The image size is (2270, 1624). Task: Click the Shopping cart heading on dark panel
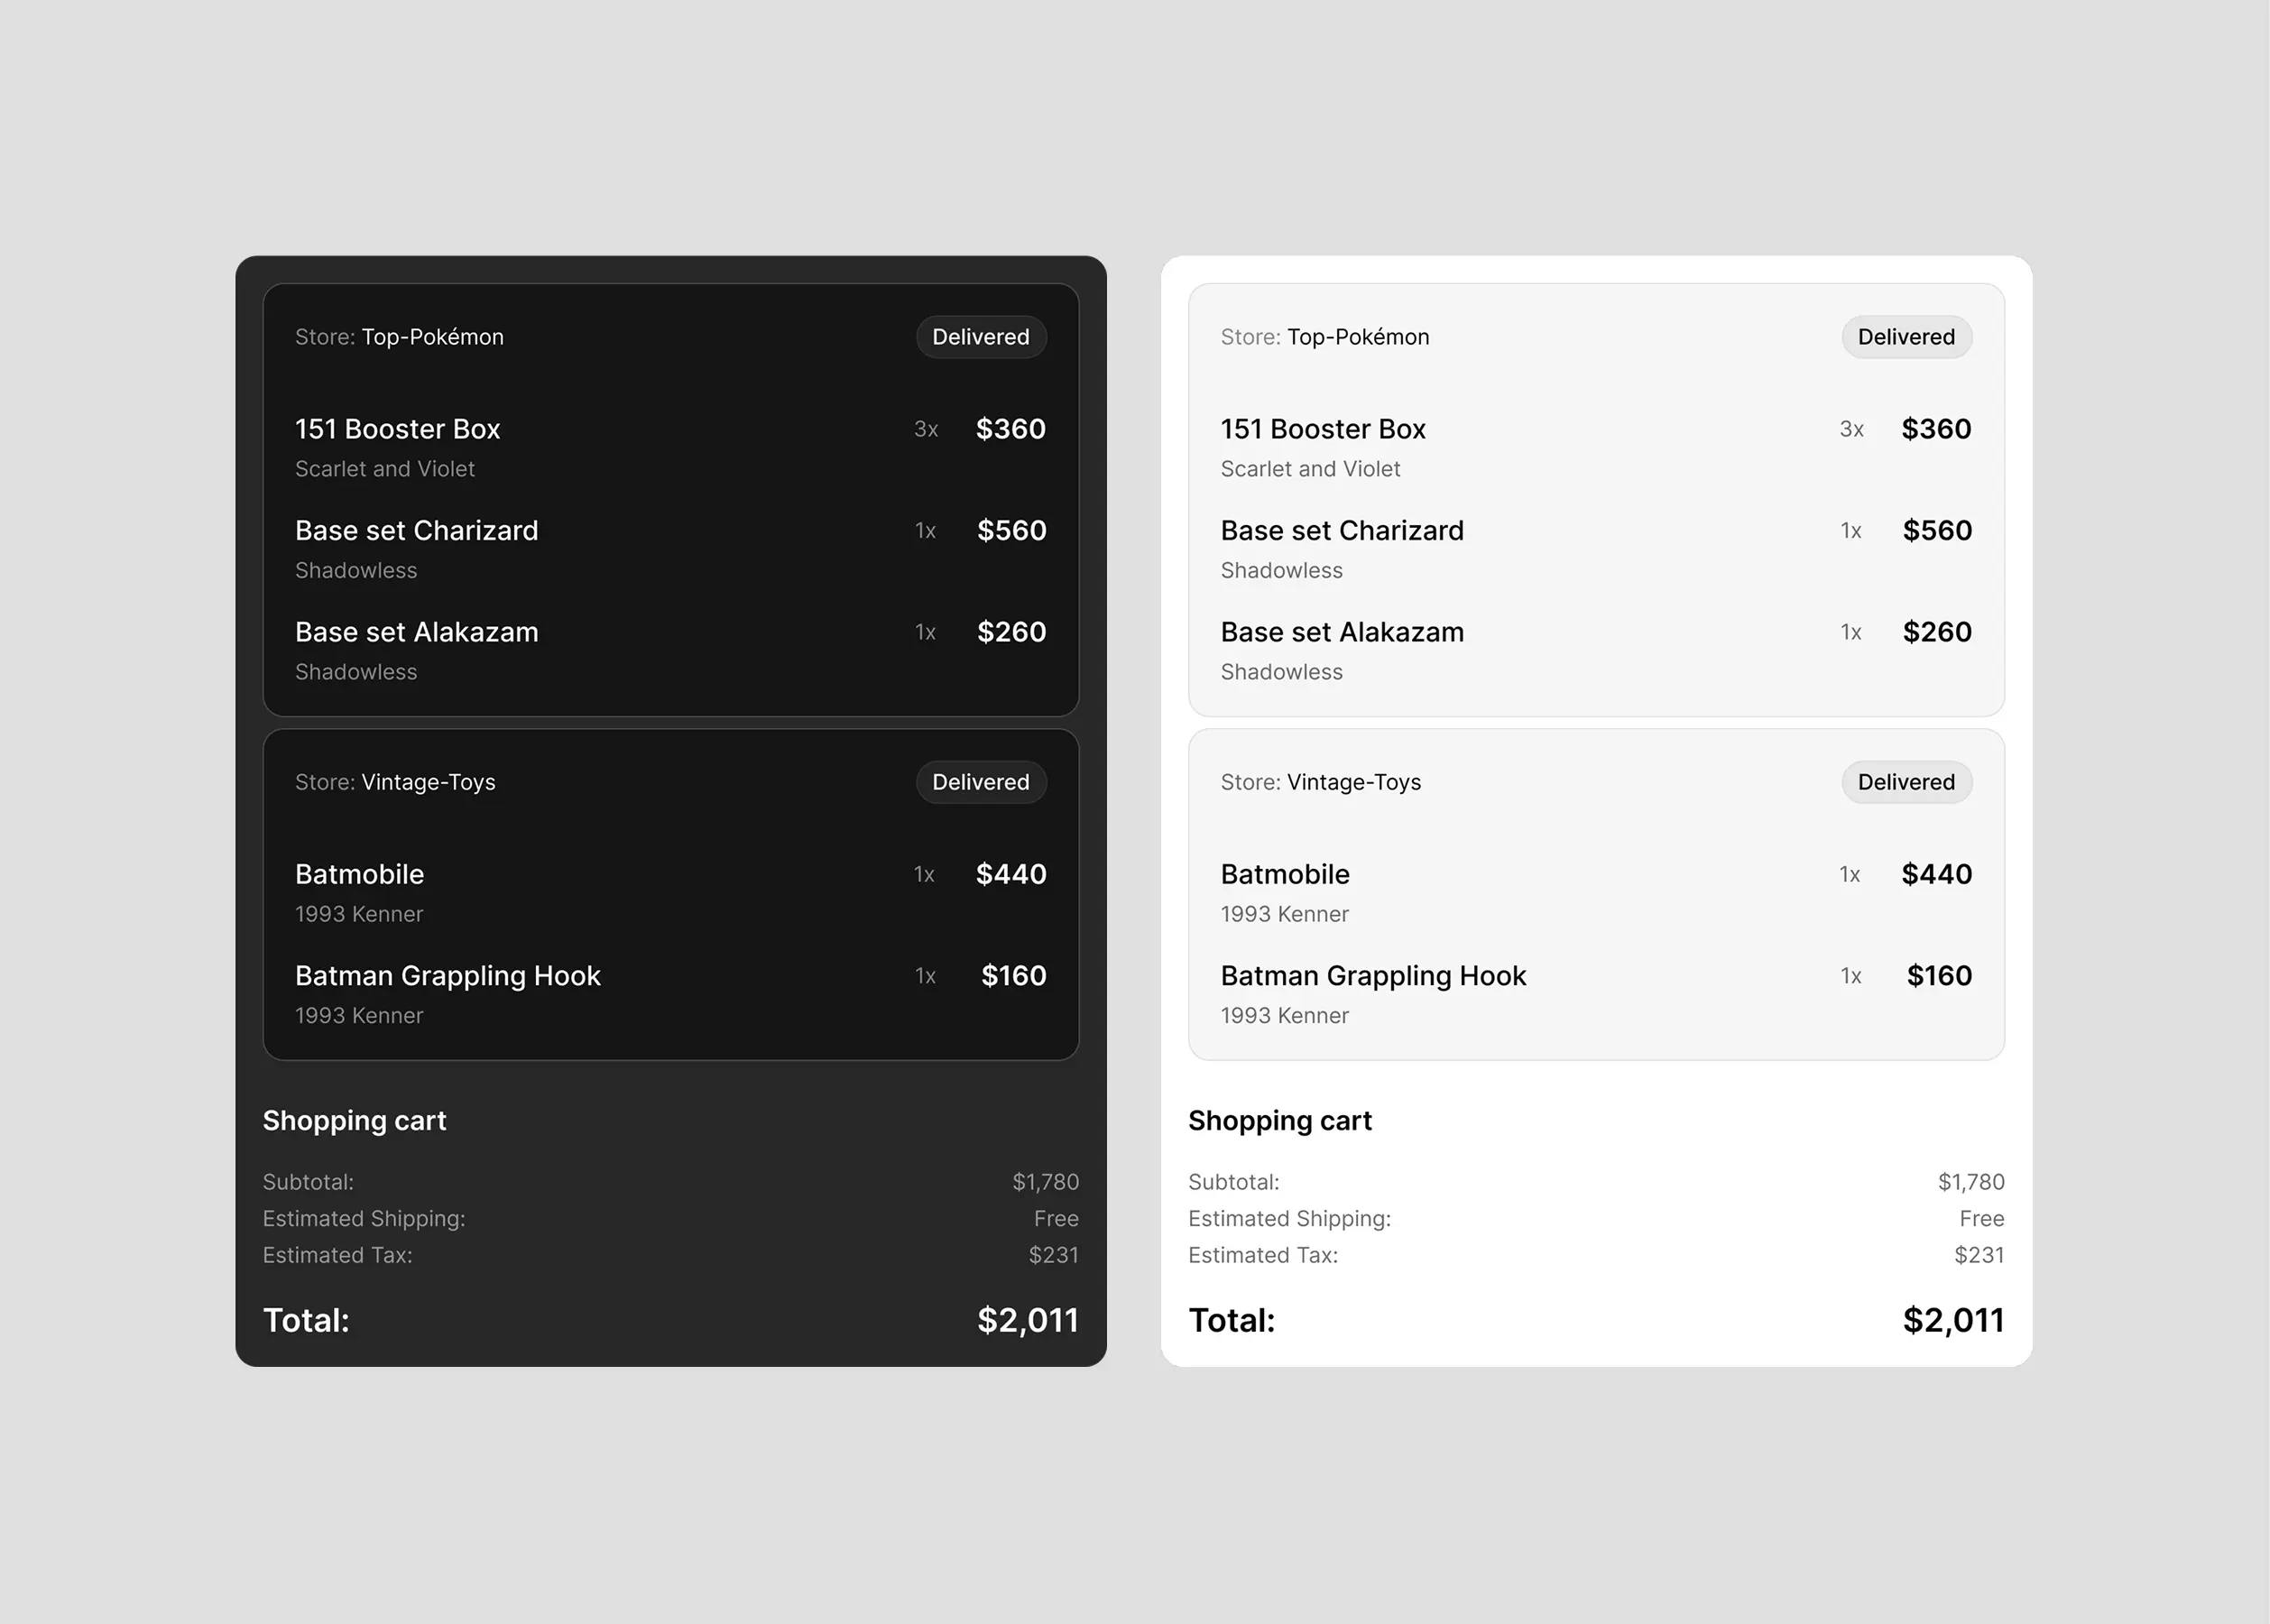click(x=354, y=1120)
